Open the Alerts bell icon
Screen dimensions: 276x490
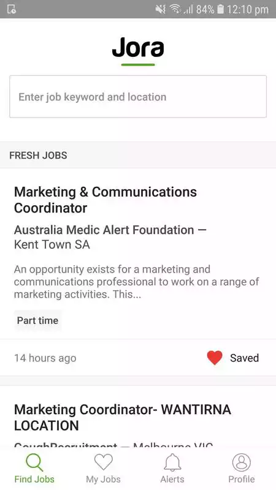[x=172, y=462]
